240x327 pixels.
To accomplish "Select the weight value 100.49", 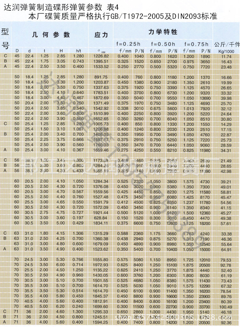I will pyautogui.click(x=226, y=307).
